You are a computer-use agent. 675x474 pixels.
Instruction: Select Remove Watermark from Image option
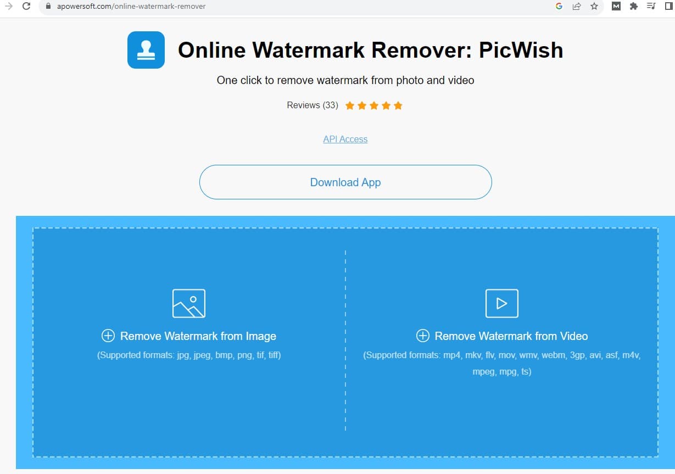tap(189, 336)
